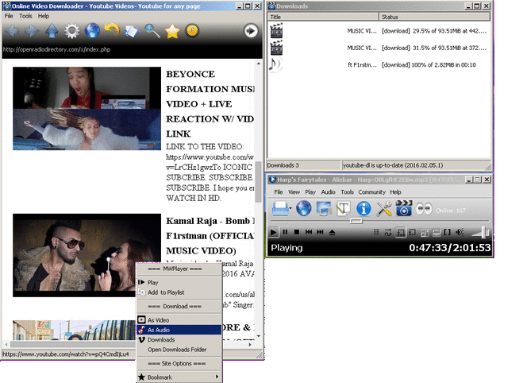Click the yellow star bookmark icon
Screen dimensions: 527x383
coord(172,31)
